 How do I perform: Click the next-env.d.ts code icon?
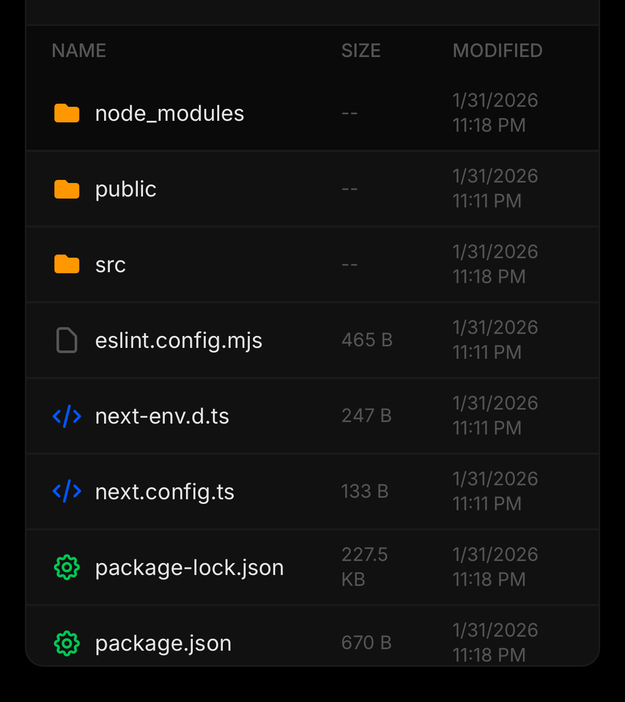click(67, 416)
